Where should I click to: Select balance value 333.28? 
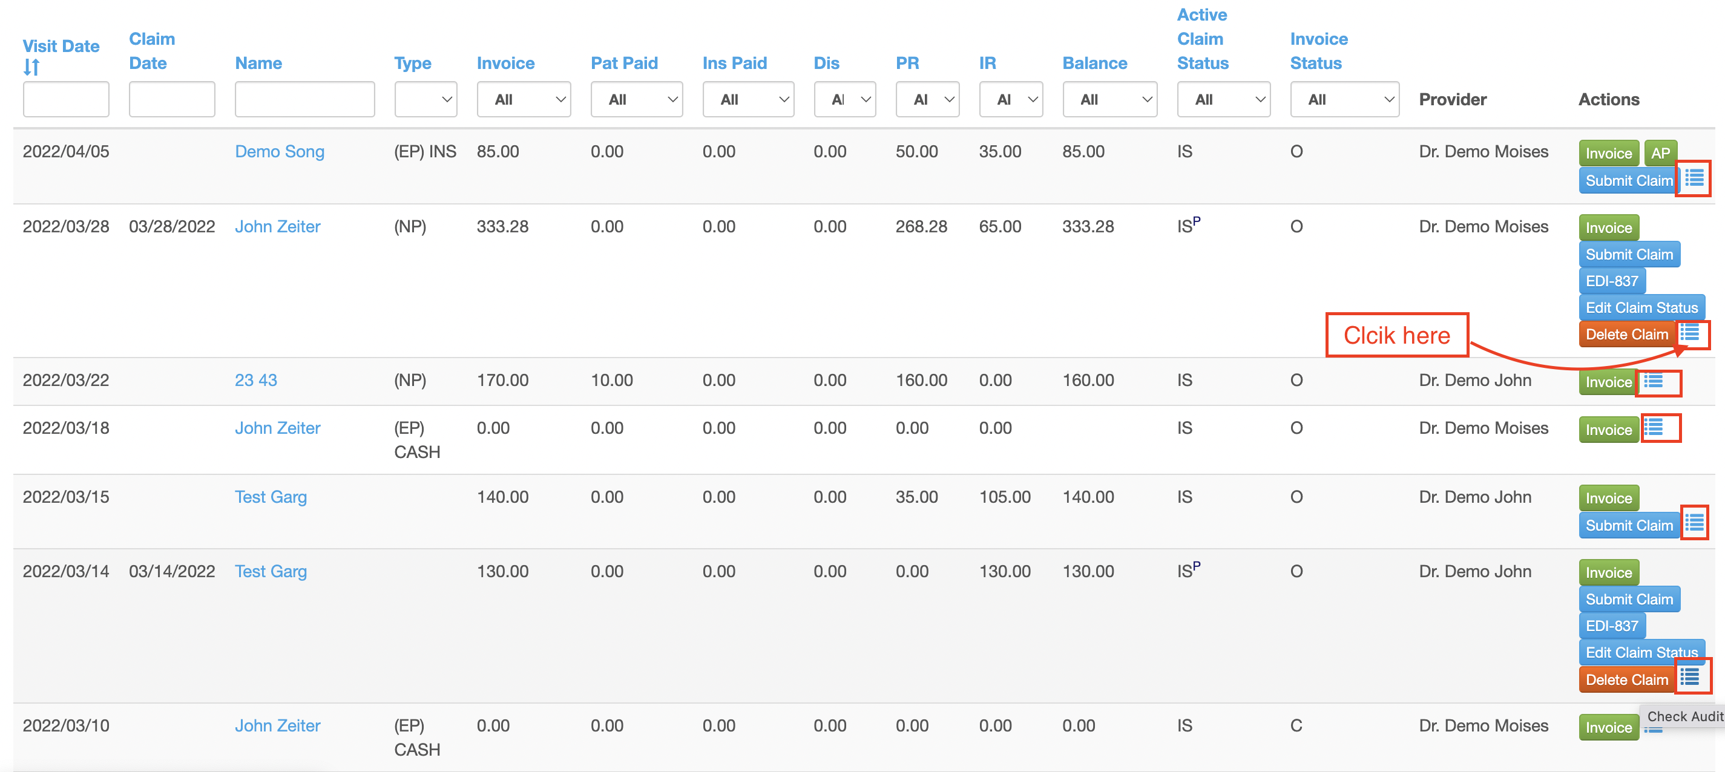coord(1088,226)
